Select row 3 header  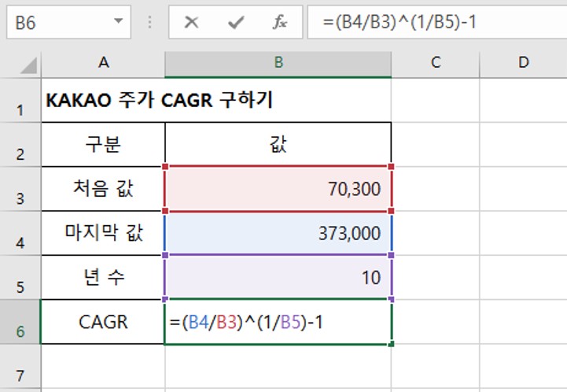point(20,189)
